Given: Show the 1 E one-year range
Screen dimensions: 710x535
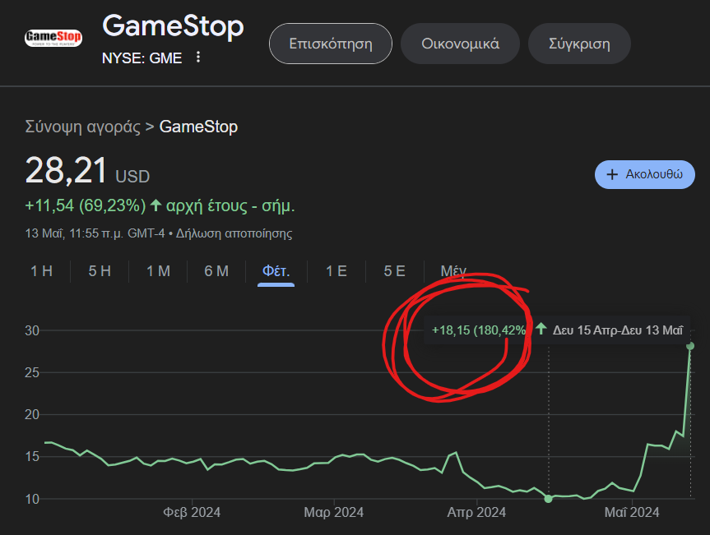Looking at the screenshot, I should tap(336, 271).
